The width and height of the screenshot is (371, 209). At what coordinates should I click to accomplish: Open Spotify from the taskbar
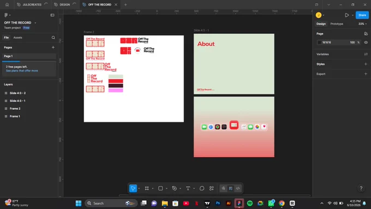point(250,203)
